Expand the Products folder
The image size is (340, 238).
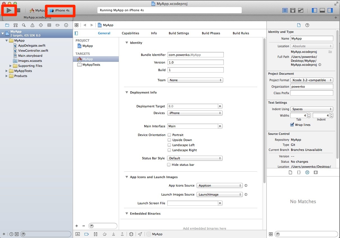click(x=7, y=76)
